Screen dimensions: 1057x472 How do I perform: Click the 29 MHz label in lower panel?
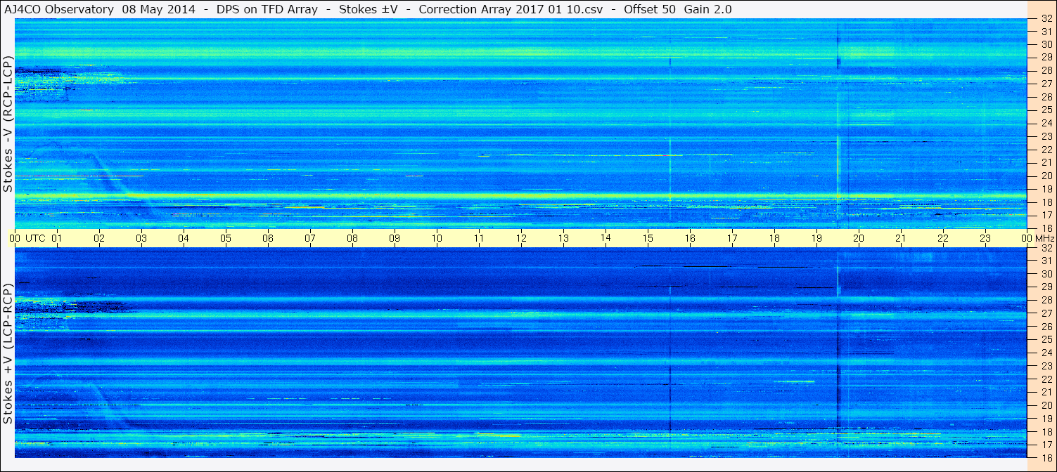tap(1046, 287)
